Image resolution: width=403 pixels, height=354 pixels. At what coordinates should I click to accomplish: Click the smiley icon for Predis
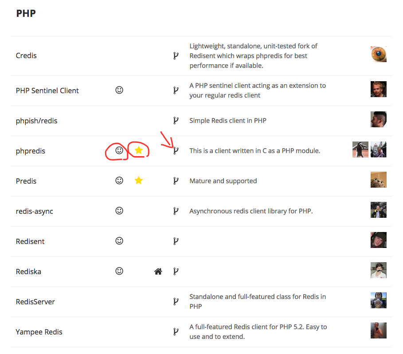[119, 181]
